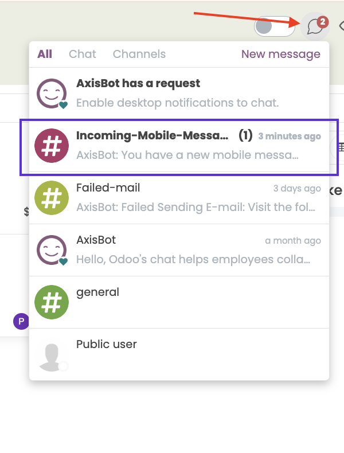This screenshot has width=344, height=453.
Task: Open AxisBot has a request notification
Action: [179, 93]
